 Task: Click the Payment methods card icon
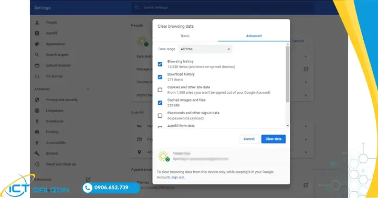139,139
